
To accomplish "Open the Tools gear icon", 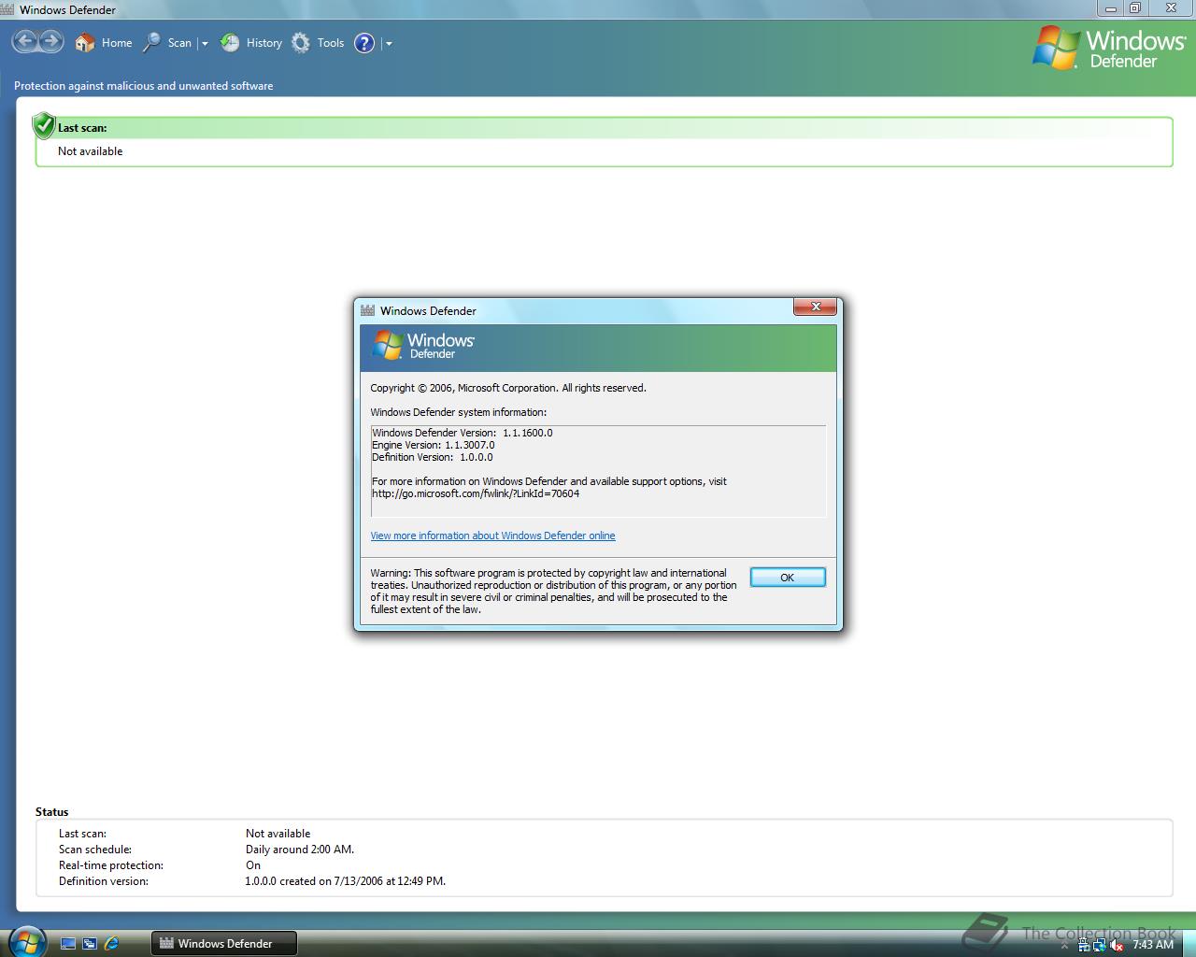I will pyautogui.click(x=301, y=43).
